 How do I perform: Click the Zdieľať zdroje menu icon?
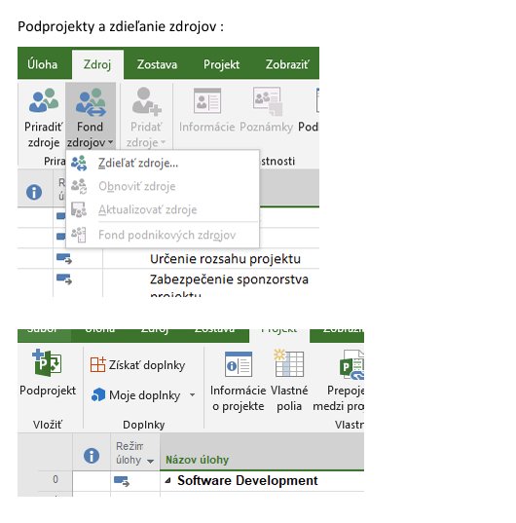click(79, 163)
